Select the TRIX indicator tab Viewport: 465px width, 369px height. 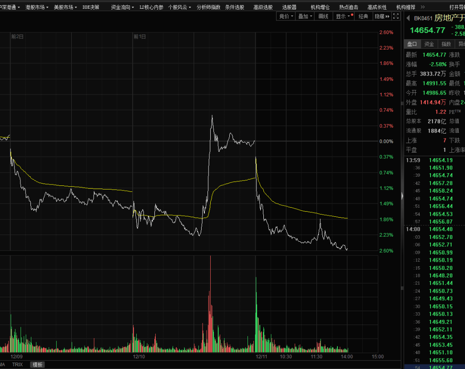click(17, 364)
